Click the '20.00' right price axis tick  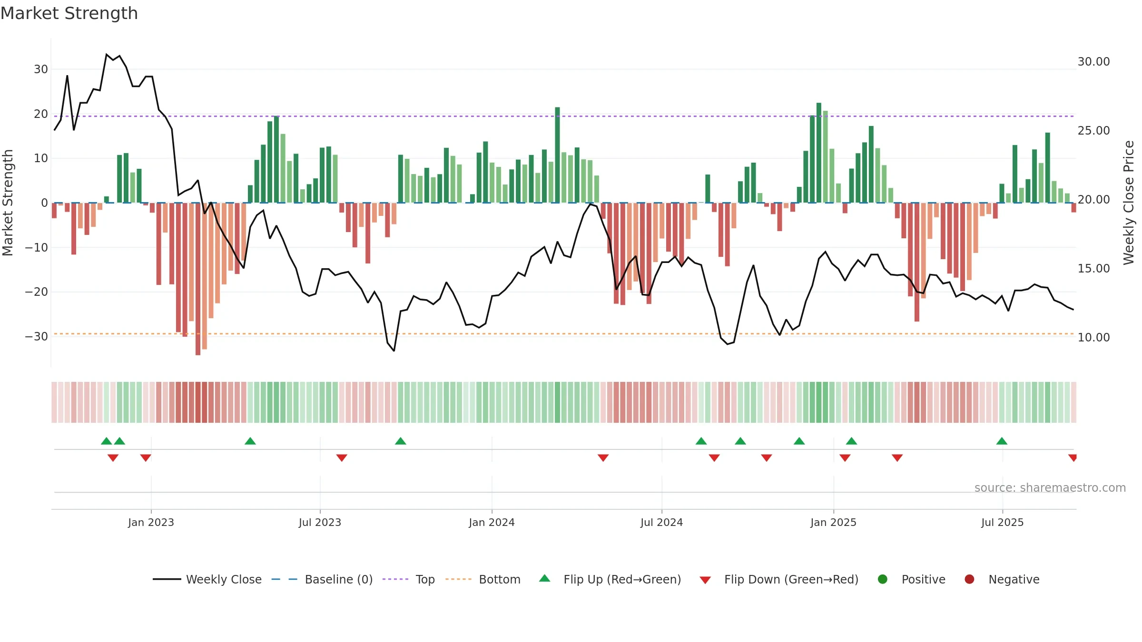click(x=1093, y=200)
